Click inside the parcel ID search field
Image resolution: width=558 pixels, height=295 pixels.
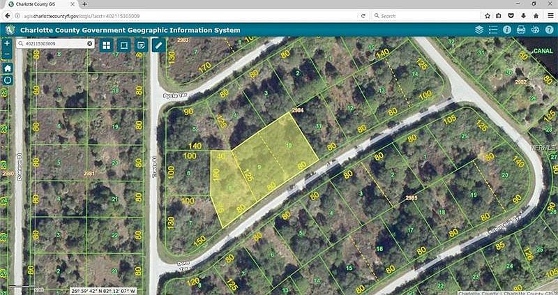click(56, 43)
